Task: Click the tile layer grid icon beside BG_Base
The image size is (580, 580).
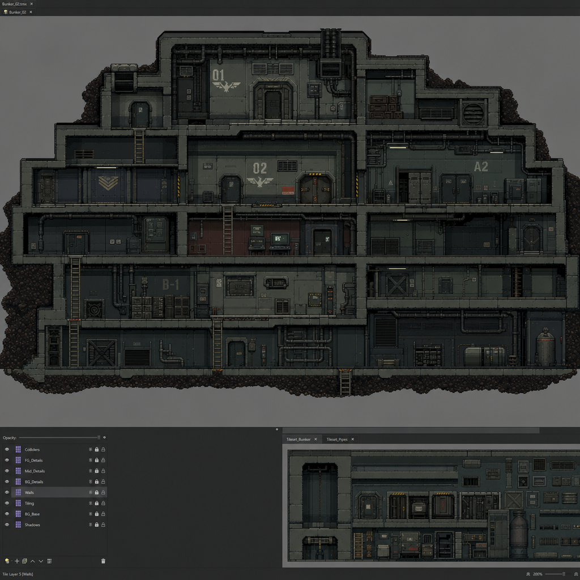Action: 18,514
